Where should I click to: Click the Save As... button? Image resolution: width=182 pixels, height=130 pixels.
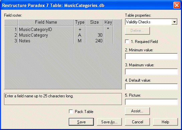(109, 122)
